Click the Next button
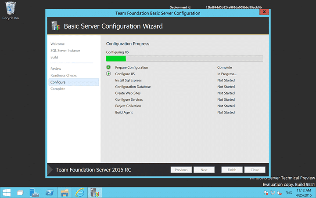The image size is (316, 198). (x=204, y=170)
